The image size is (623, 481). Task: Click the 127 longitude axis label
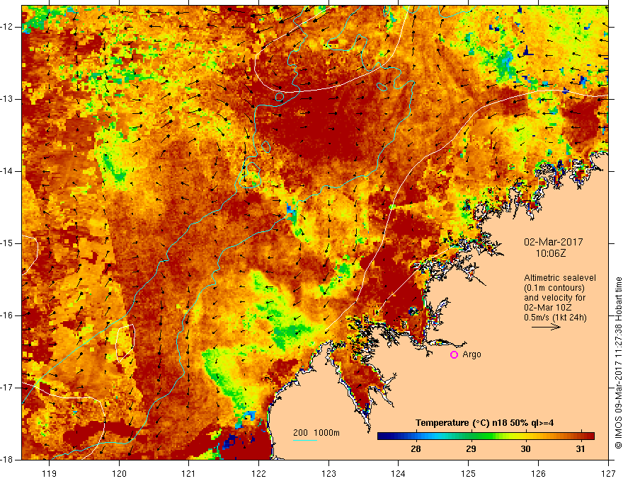tap(608, 473)
